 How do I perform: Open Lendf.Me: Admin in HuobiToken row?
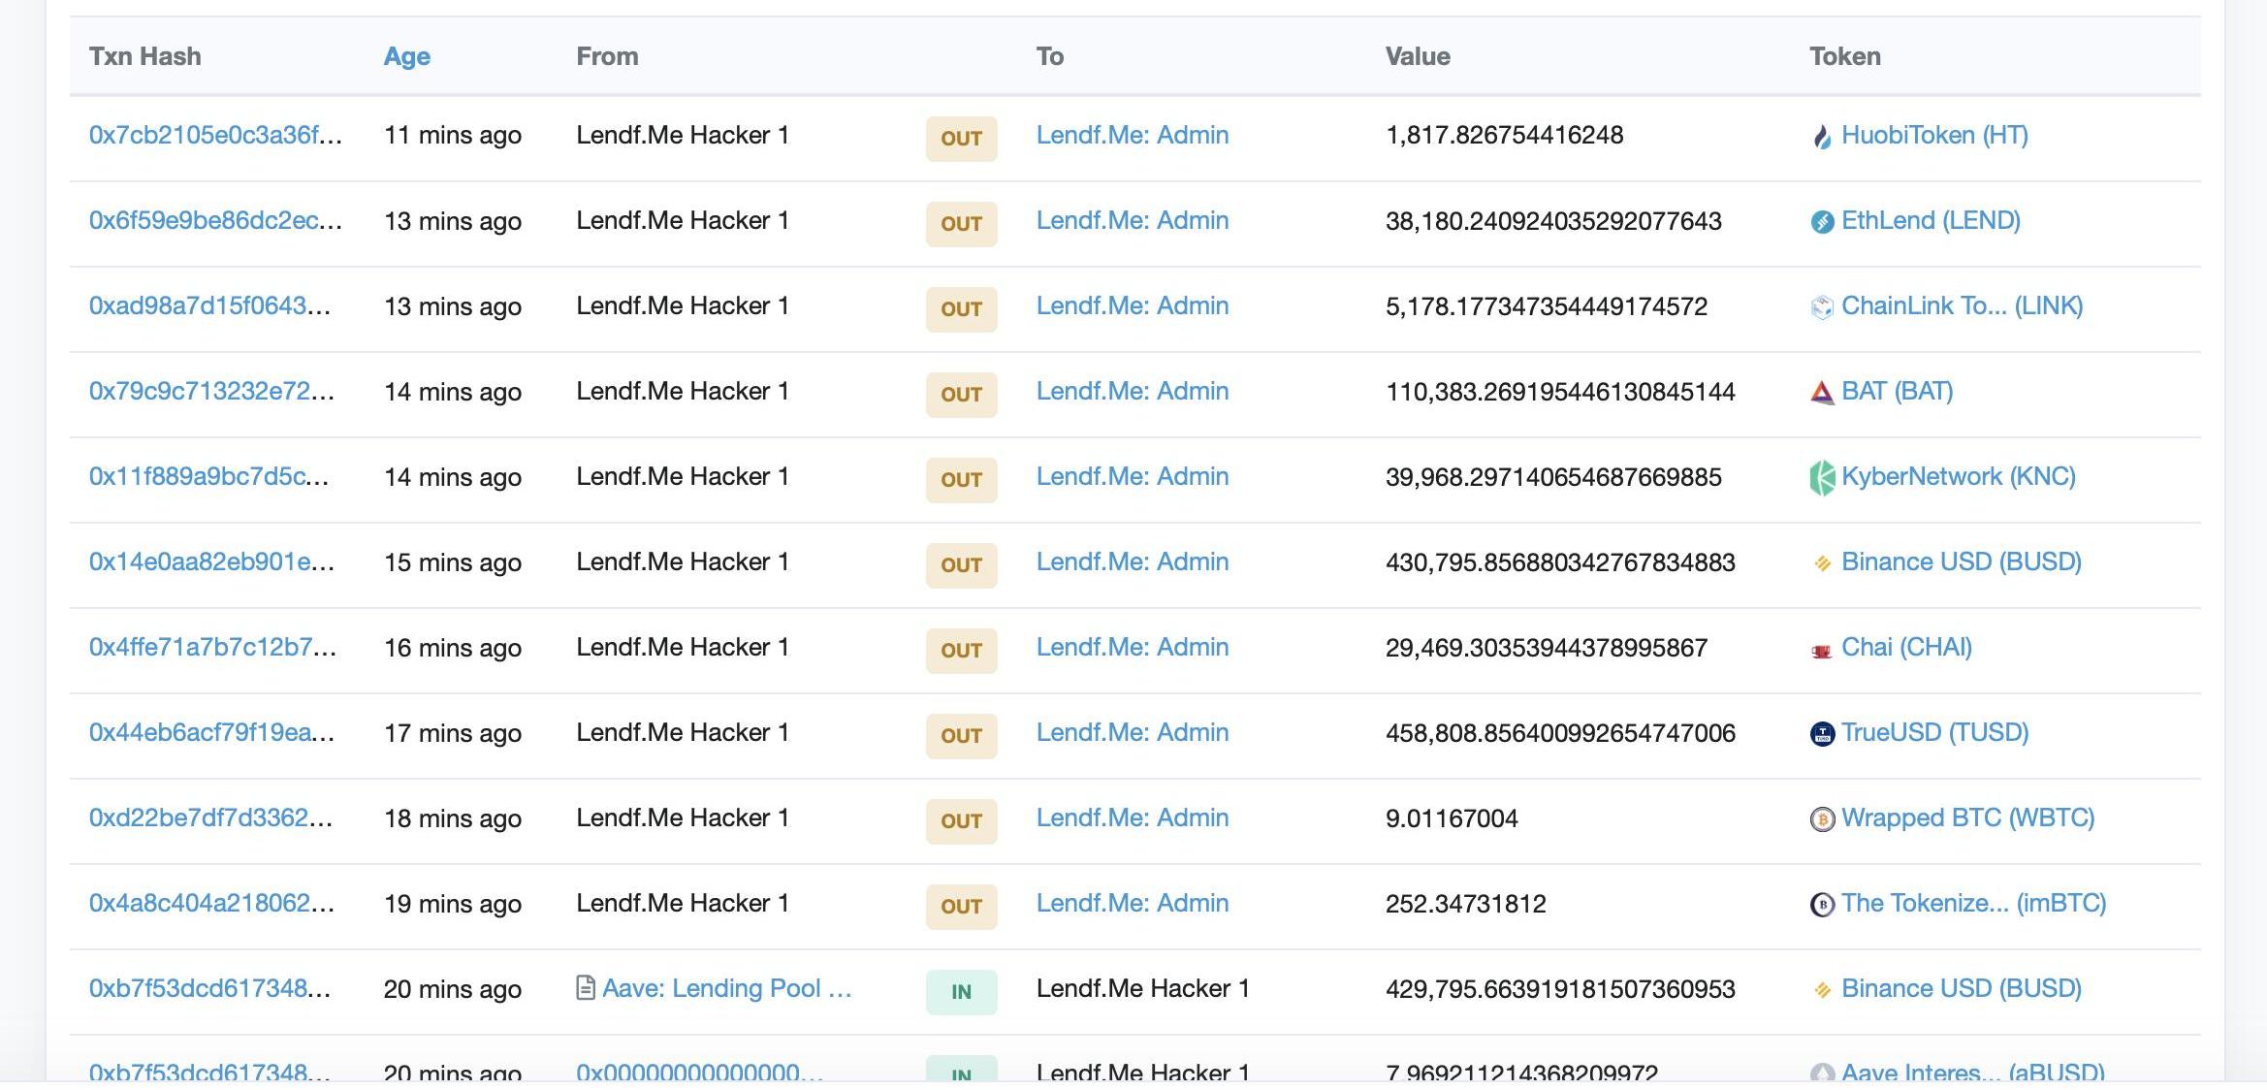[x=1132, y=135]
